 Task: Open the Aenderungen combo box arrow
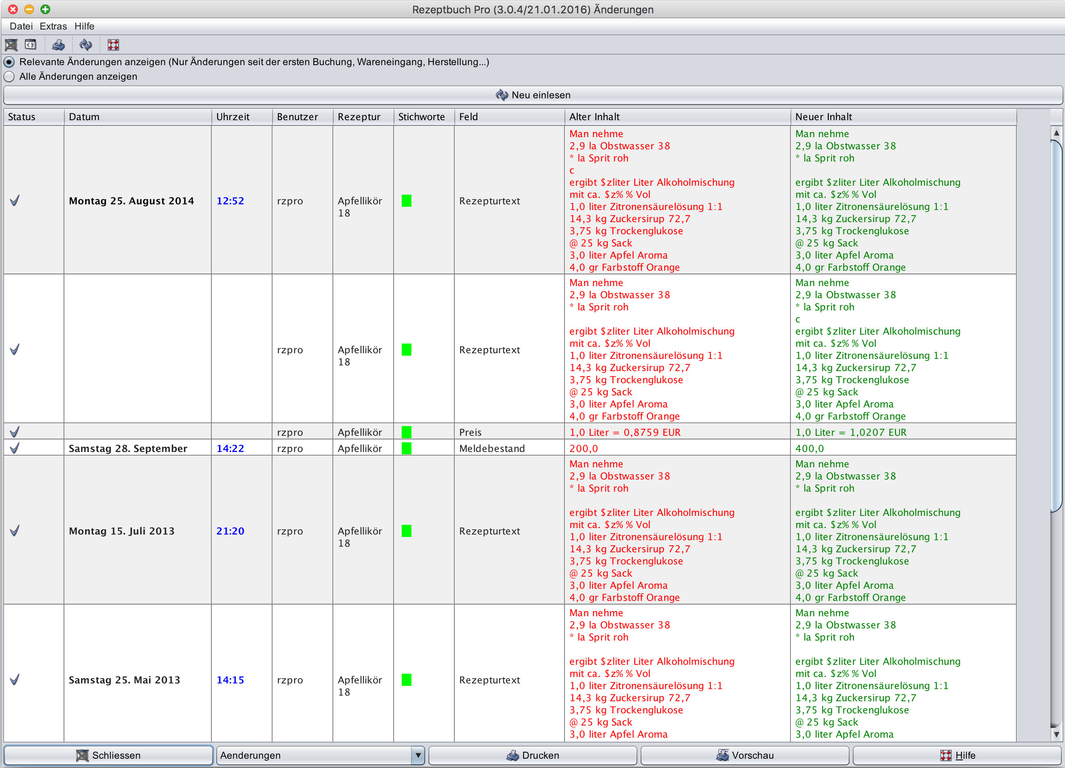(x=417, y=755)
